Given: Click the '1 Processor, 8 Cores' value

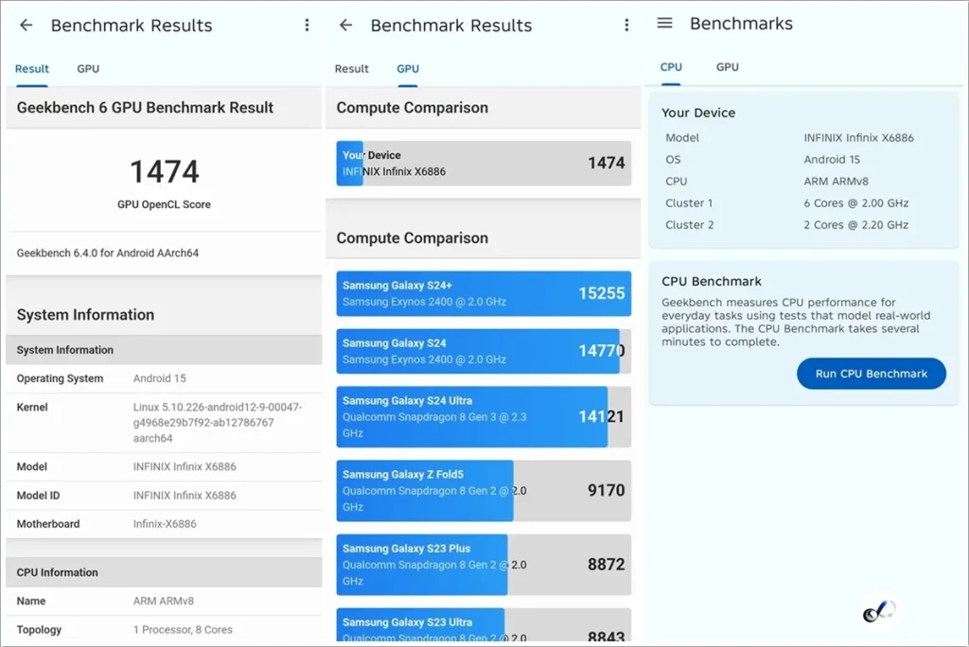Looking at the screenshot, I should click(x=183, y=630).
